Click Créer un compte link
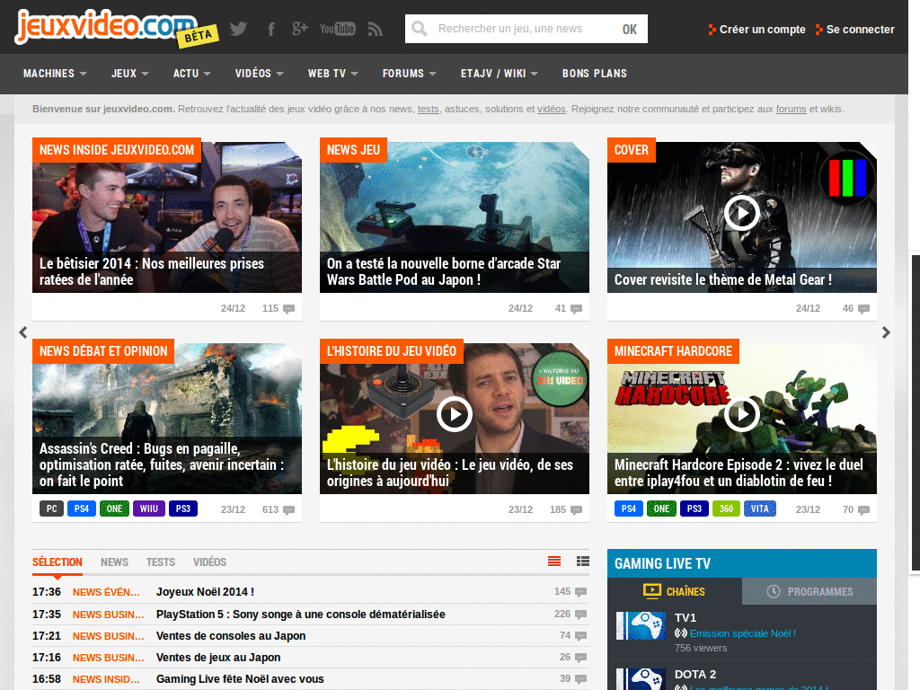920x690 pixels. pos(756,30)
